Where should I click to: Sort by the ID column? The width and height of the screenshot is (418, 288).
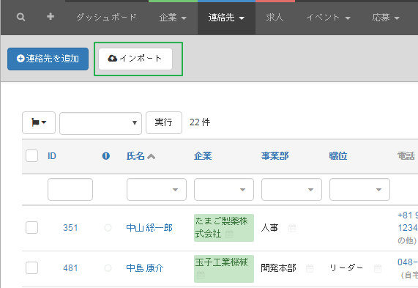click(x=52, y=155)
